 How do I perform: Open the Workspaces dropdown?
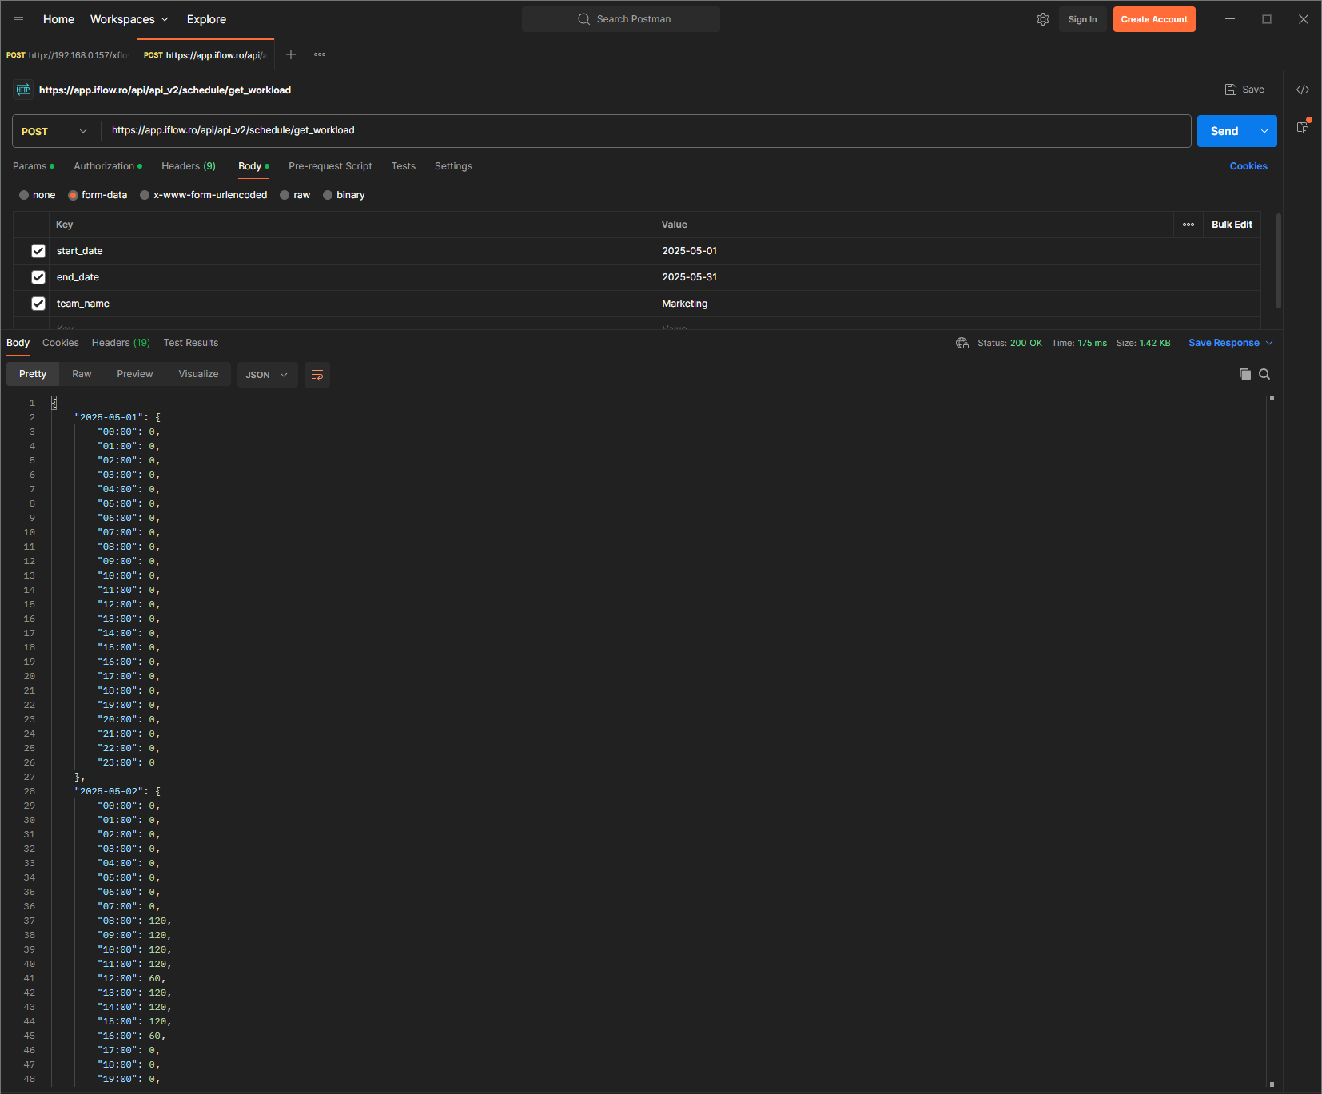click(129, 19)
